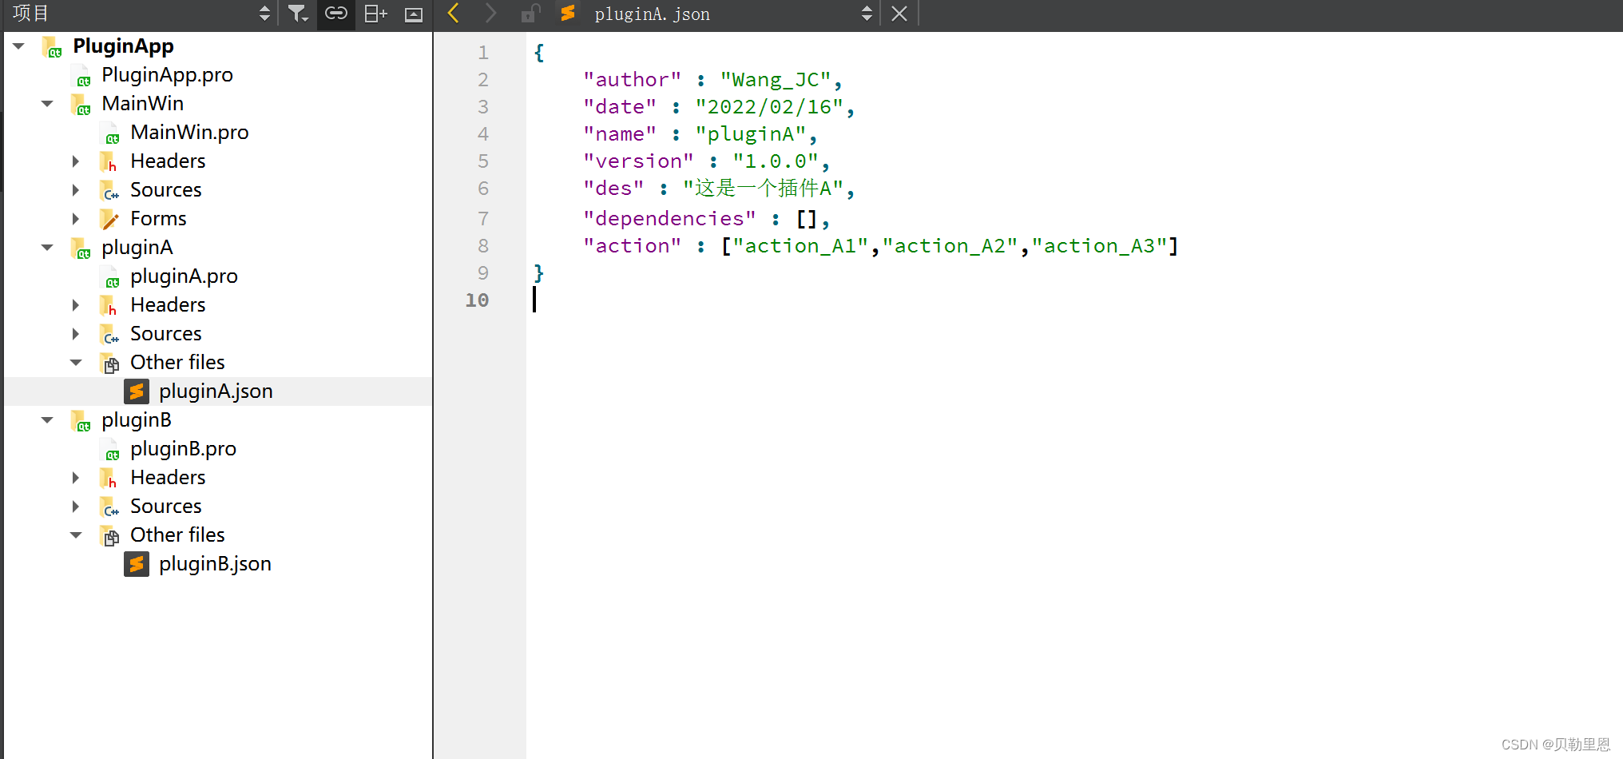Click the "dependencies" key text
1623x759 pixels.
[x=669, y=219]
